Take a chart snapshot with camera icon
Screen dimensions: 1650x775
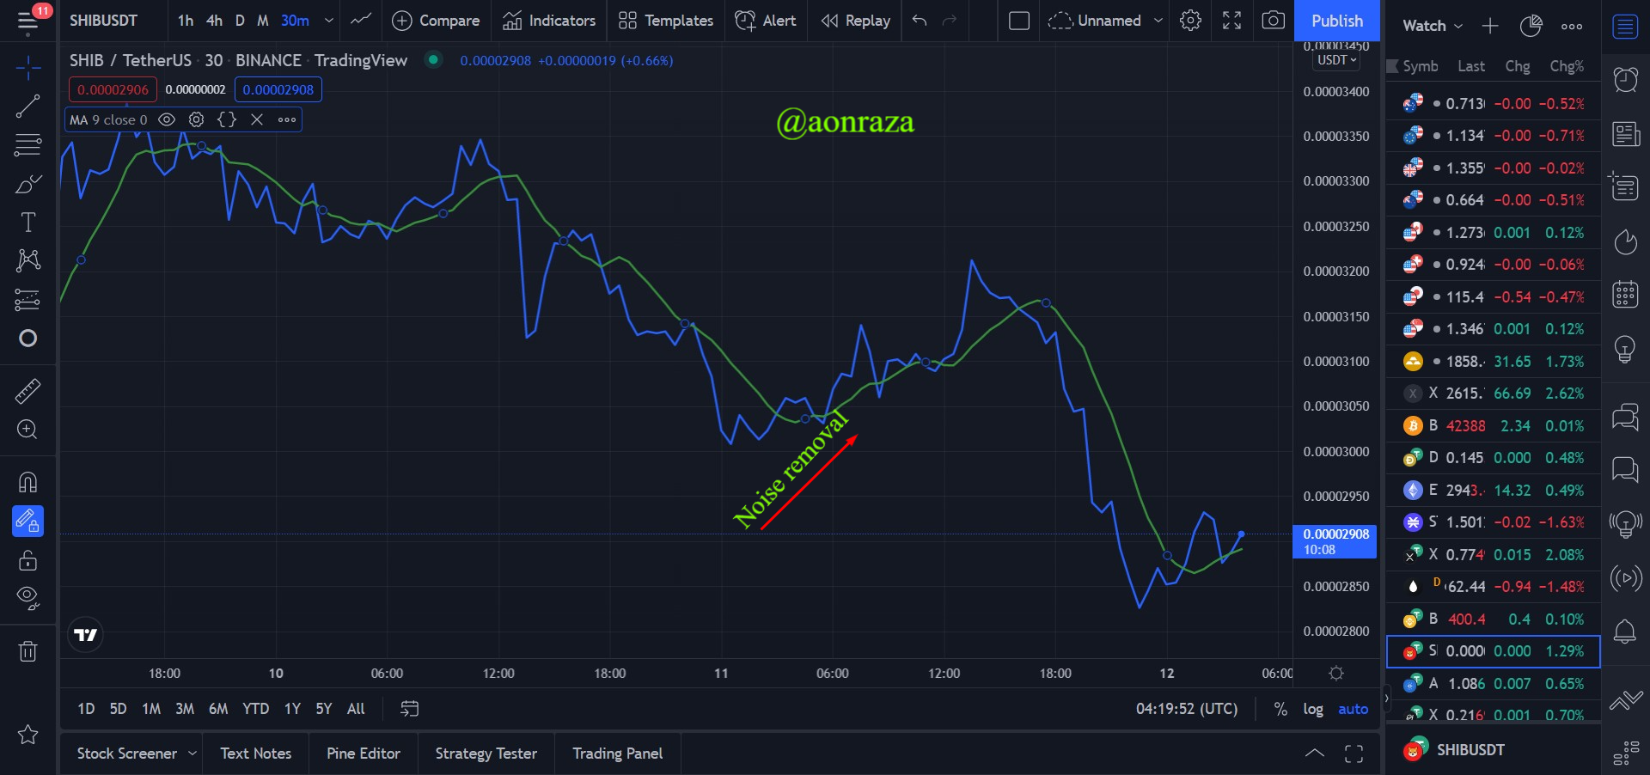point(1273,21)
